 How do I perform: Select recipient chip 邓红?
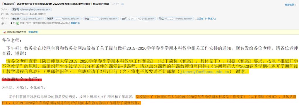coord(176,19)
